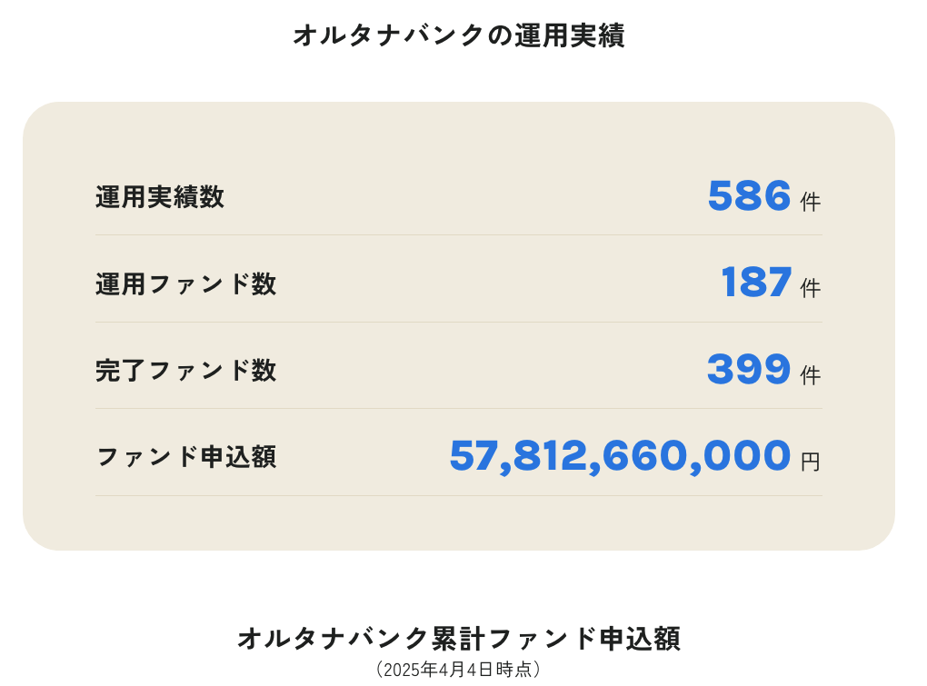This screenshot has height=686, width=927.
Task: Select the 運用ファンド数 label
Action: click(185, 283)
